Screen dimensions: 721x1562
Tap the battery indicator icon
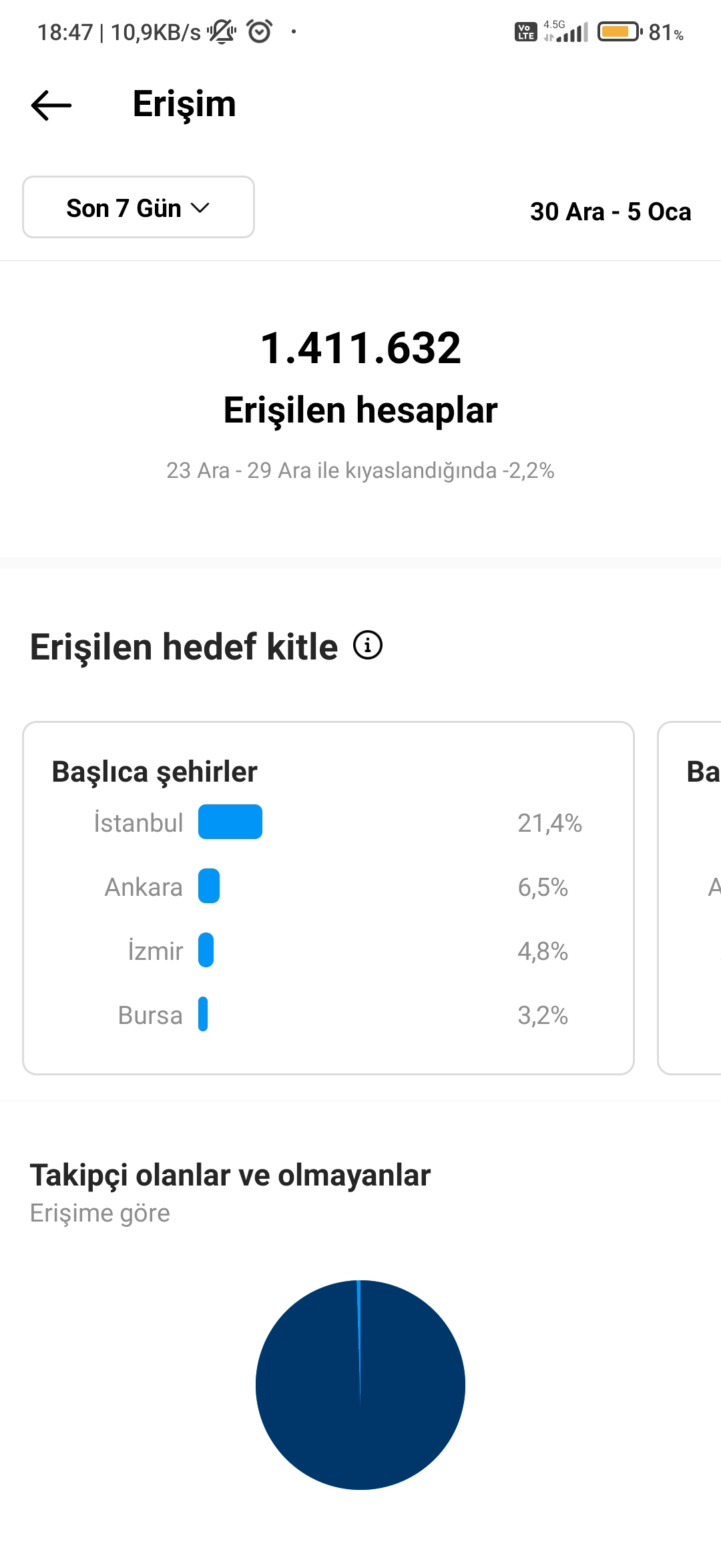click(620, 31)
